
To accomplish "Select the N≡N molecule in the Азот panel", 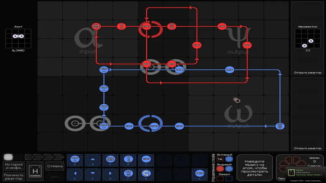I will 18,36.
